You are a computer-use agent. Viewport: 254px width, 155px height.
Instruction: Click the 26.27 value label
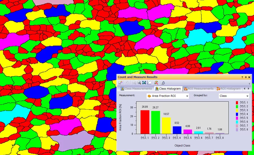156,108
